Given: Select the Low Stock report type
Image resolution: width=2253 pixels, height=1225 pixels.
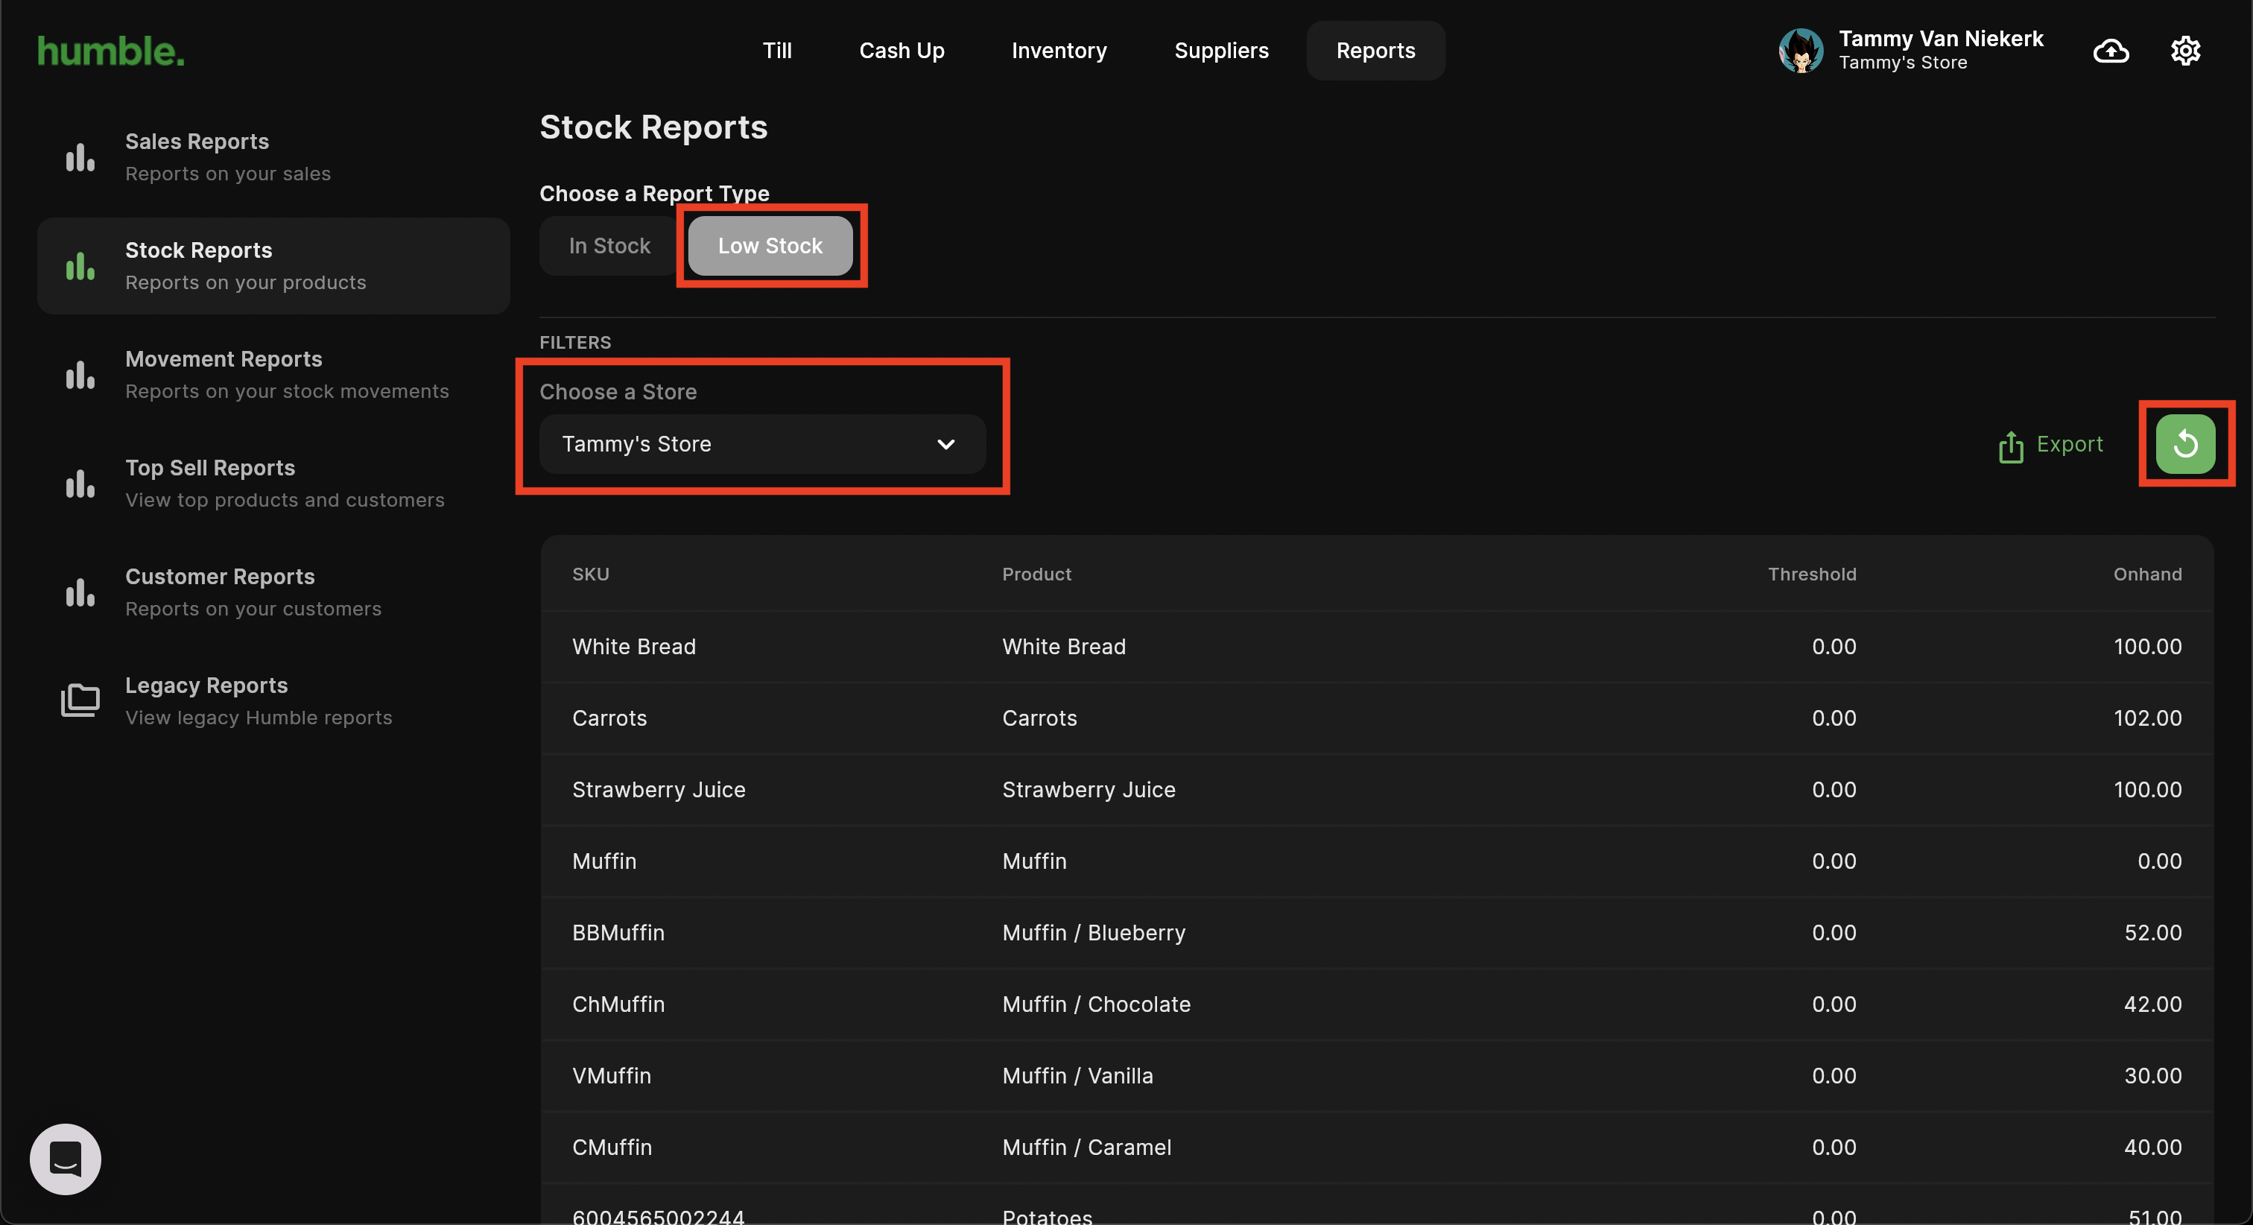Looking at the screenshot, I should 770,246.
